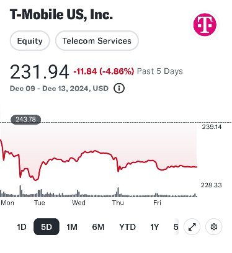Switch chart to 1M range

[72, 227]
